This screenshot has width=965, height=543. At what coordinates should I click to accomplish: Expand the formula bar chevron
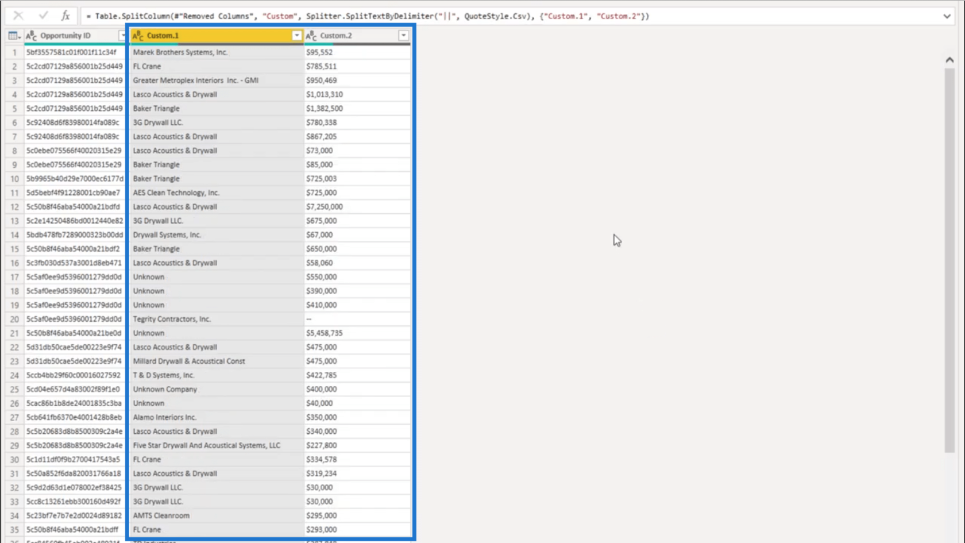(x=947, y=16)
